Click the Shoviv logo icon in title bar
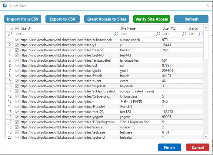 [x=5, y=6]
